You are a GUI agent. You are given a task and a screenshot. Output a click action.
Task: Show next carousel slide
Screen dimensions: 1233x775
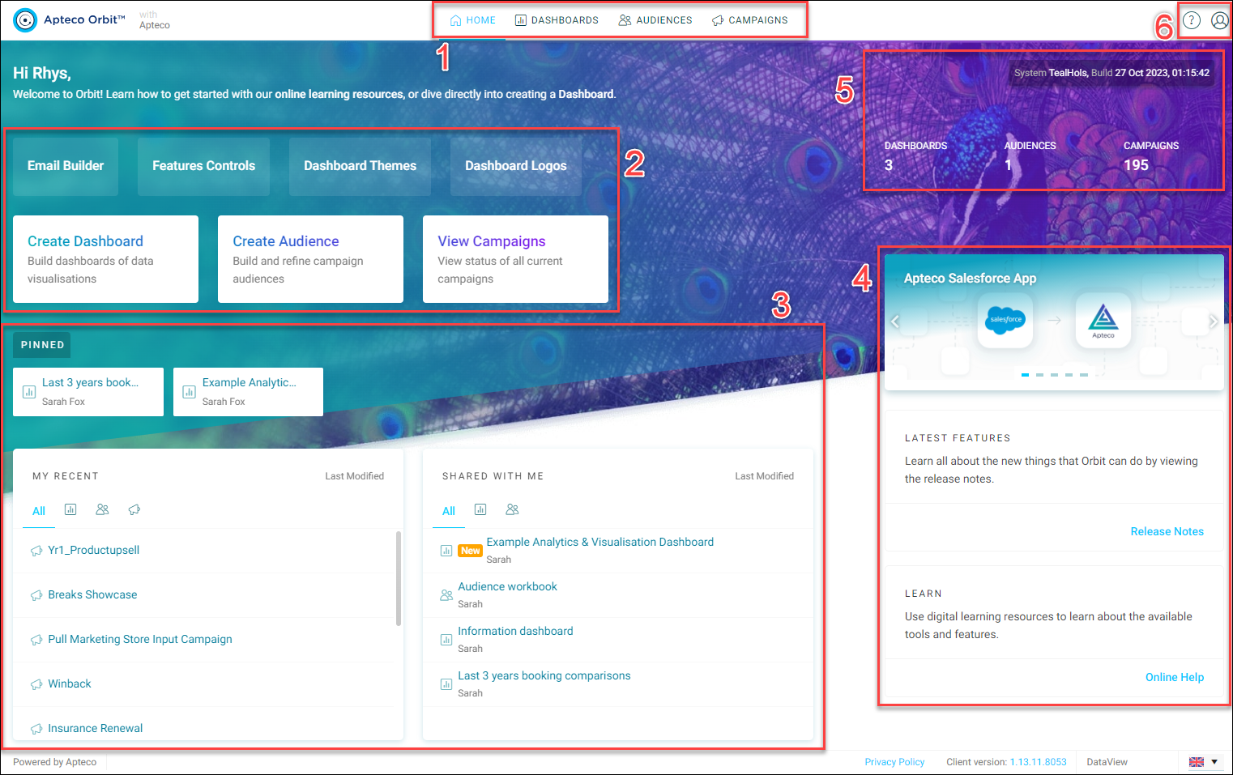point(1213,321)
